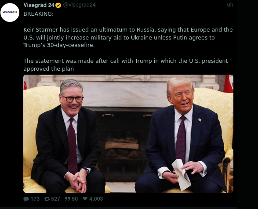Click the reply speech bubble icon
The image size is (258, 209).
(x=26, y=199)
